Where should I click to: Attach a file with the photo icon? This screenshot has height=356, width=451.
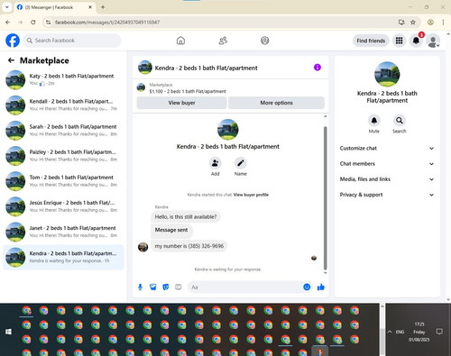pyautogui.click(x=153, y=288)
